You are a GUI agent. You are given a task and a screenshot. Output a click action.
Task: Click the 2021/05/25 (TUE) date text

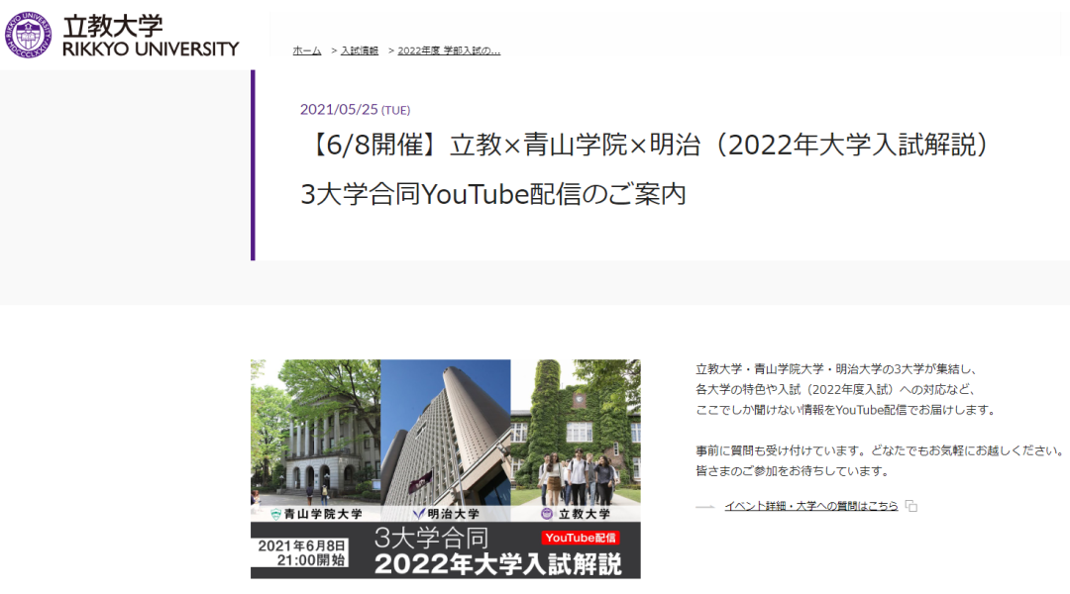[x=355, y=109]
